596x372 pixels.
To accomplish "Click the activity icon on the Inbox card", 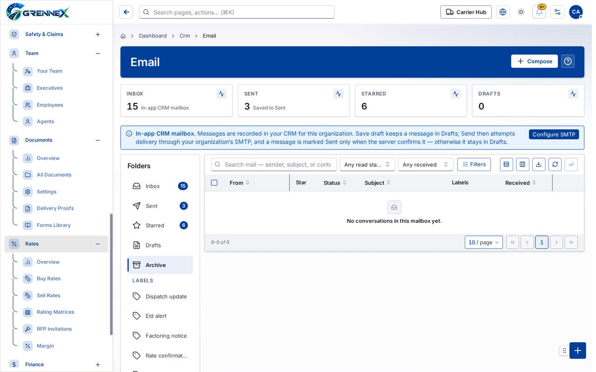I will 222,94.
